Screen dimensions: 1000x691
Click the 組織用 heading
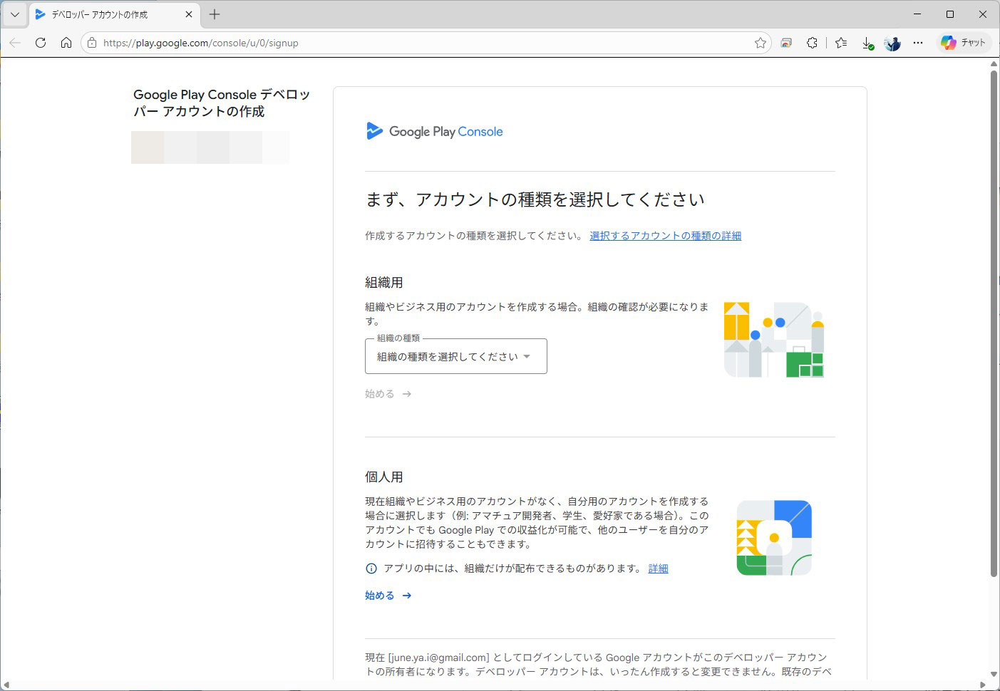384,283
